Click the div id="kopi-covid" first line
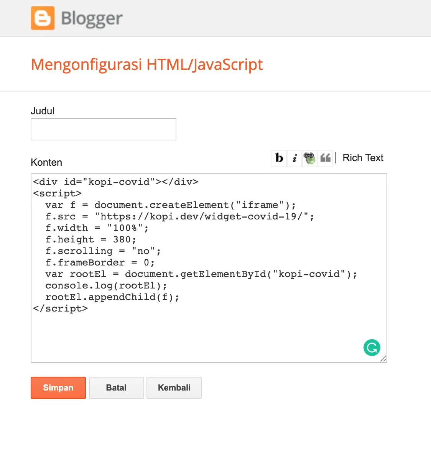This screenshot has height=455, width=431. (x=115, y=182)
